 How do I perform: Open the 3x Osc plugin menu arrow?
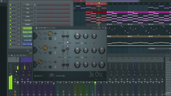[x=34, y=28]
